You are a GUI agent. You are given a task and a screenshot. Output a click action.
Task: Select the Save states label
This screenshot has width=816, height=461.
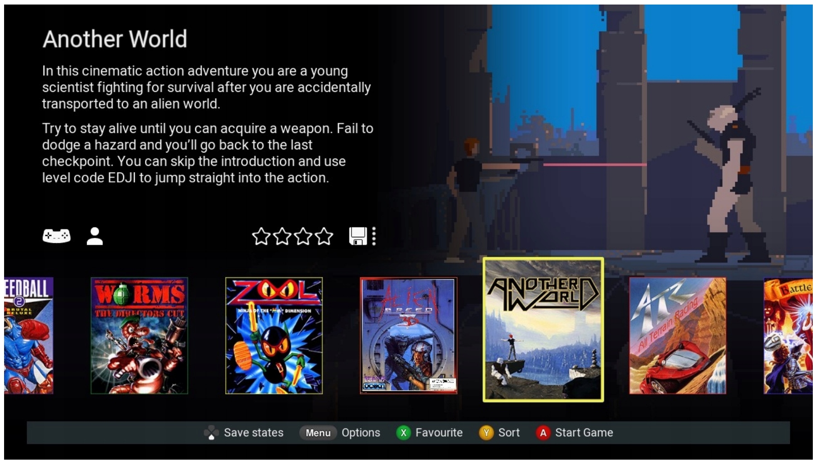click(x=254, y=433)
